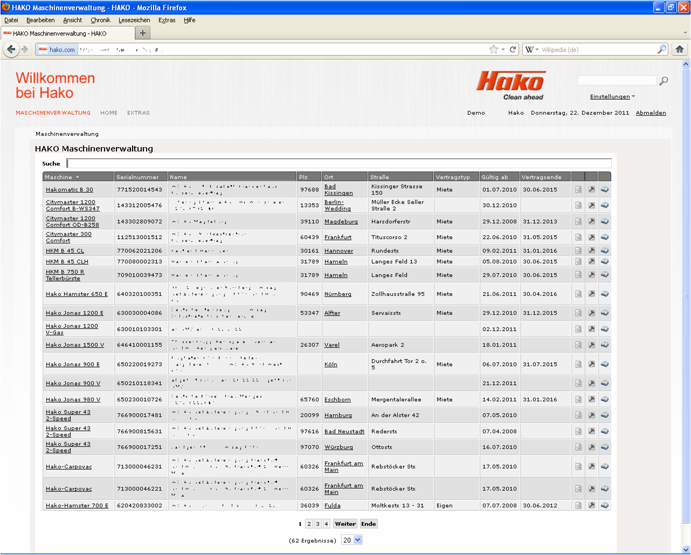Click hammer icon in the HKM B 45 CL row

pos(591,251)
